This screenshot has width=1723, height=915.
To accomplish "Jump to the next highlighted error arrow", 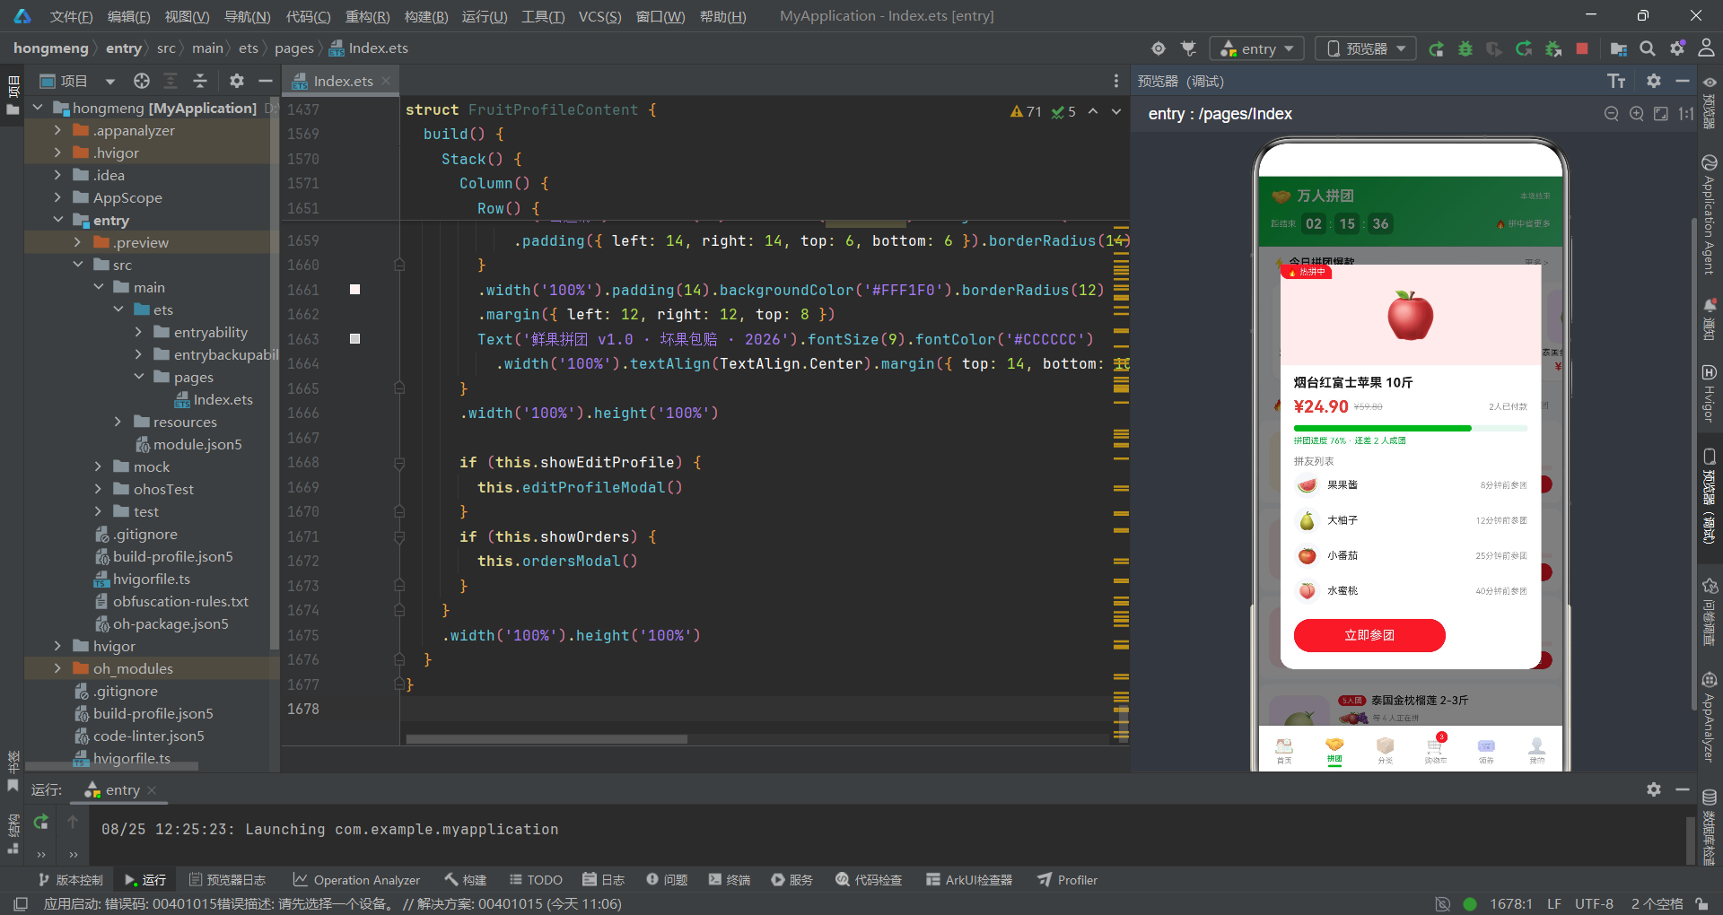I will 1116,111.
